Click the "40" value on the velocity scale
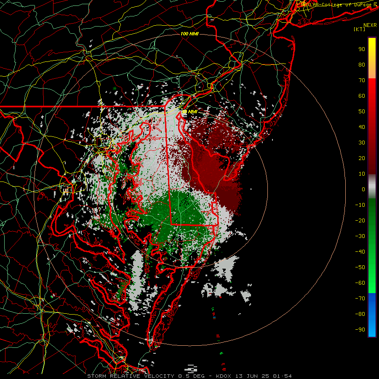379x379 pixels. (362, 127)
